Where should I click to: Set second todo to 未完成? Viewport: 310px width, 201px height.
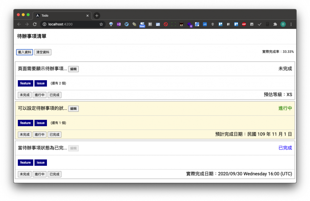tap(25, 135)
